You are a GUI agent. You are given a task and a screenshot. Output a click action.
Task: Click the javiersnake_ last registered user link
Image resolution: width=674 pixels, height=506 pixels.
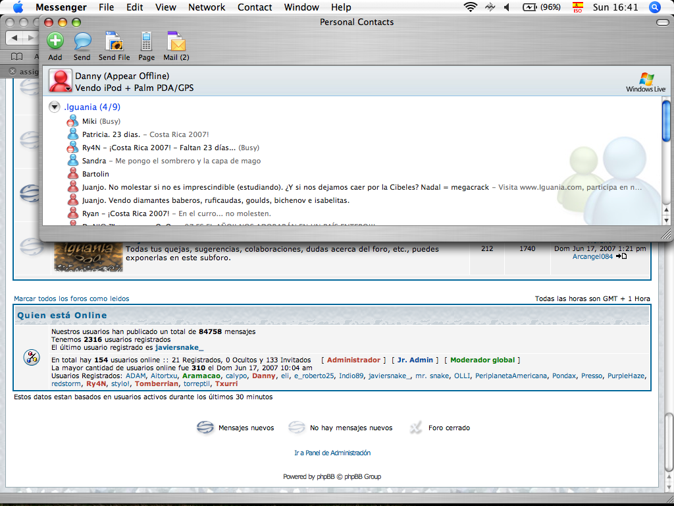pos(180,347)
